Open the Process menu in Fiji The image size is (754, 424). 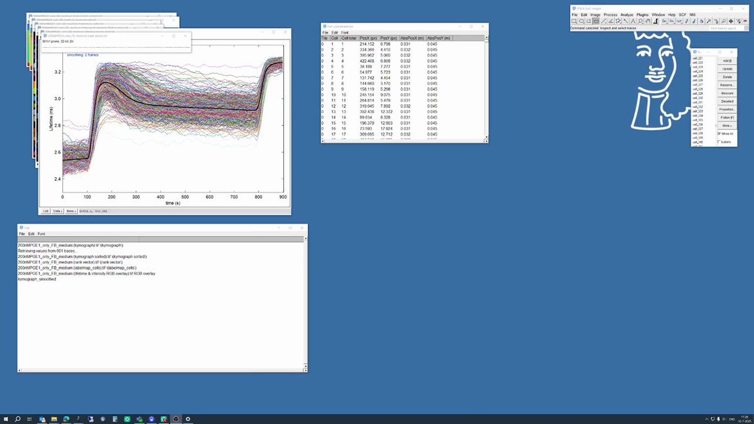[x=610, y=14]
